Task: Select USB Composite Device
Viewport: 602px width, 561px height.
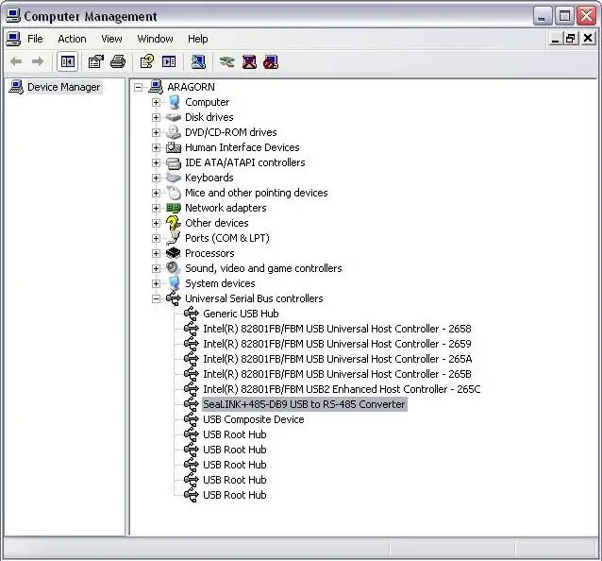Action: tap(254, 419)
